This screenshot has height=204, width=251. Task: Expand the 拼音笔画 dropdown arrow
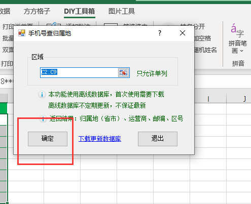click(242, 51)
